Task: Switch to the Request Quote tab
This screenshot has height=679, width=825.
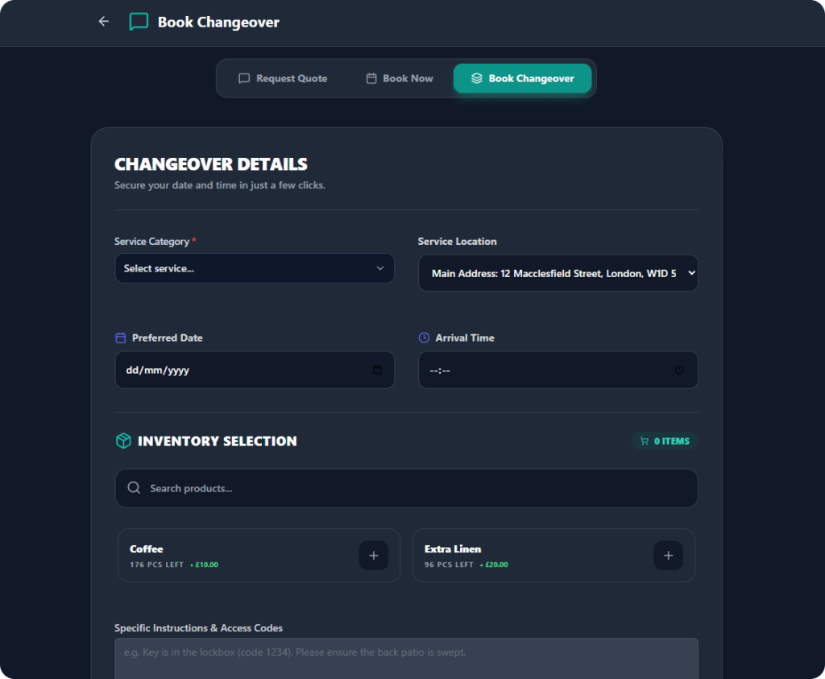Action: [x=283, y=79]
